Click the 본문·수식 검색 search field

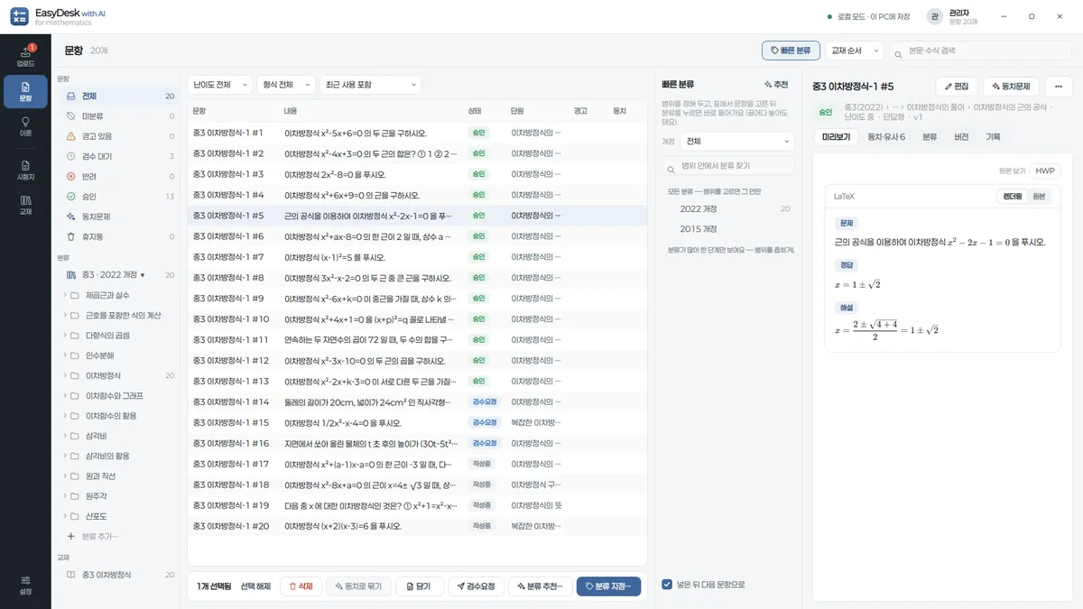click(981, 51)
